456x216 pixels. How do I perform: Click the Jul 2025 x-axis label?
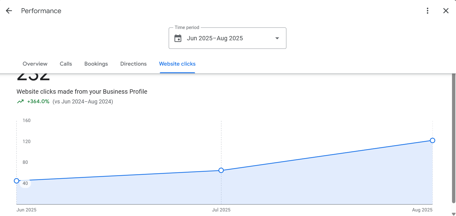tap(221, 210)
